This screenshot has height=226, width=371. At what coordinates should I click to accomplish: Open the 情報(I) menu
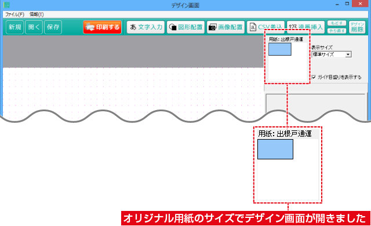pyautogui.click(x=37, y=14)
